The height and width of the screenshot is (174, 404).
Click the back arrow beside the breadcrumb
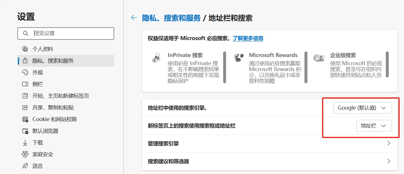pyautogui.click(x=134, y=18)
